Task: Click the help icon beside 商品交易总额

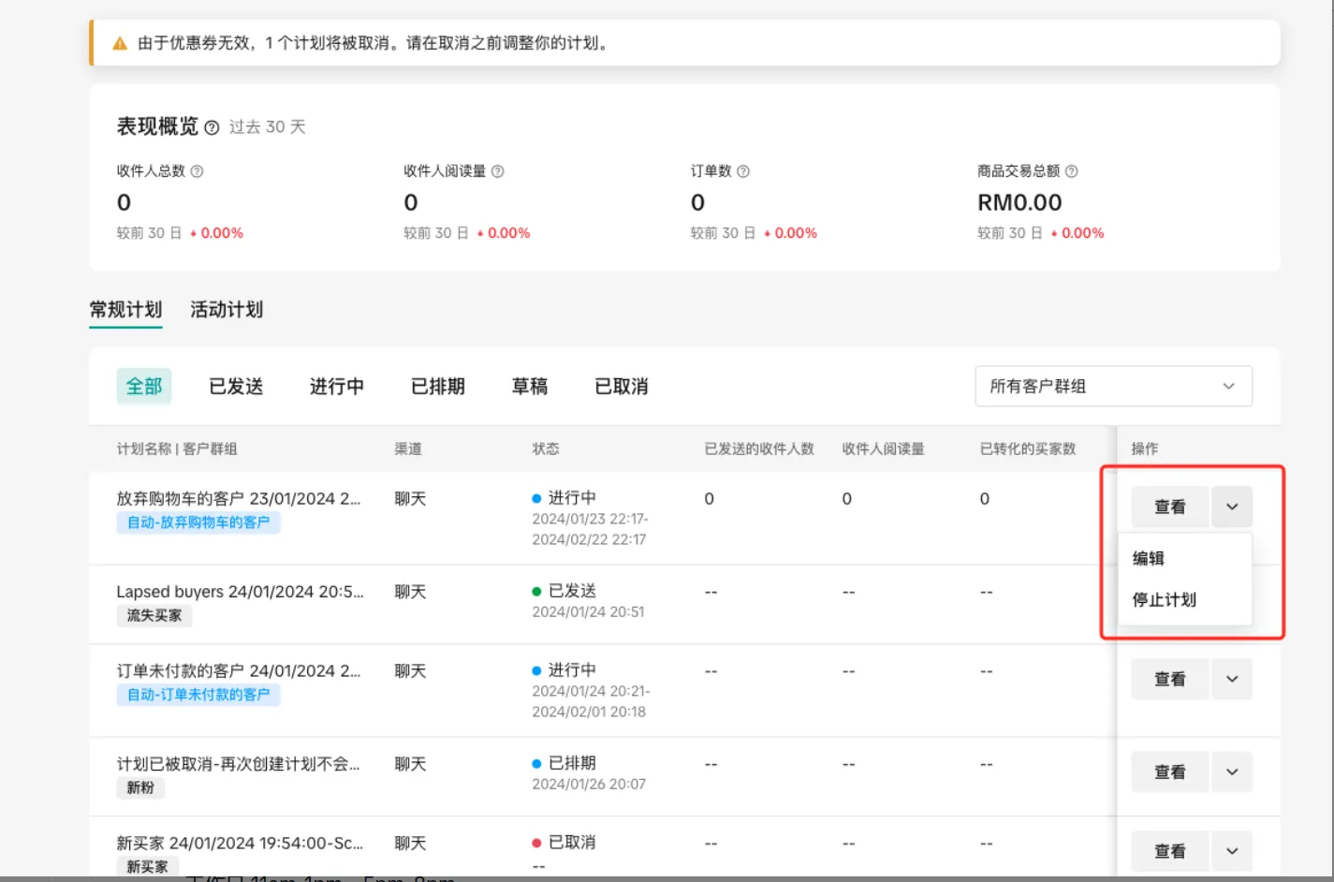Action: (1072, 171)
